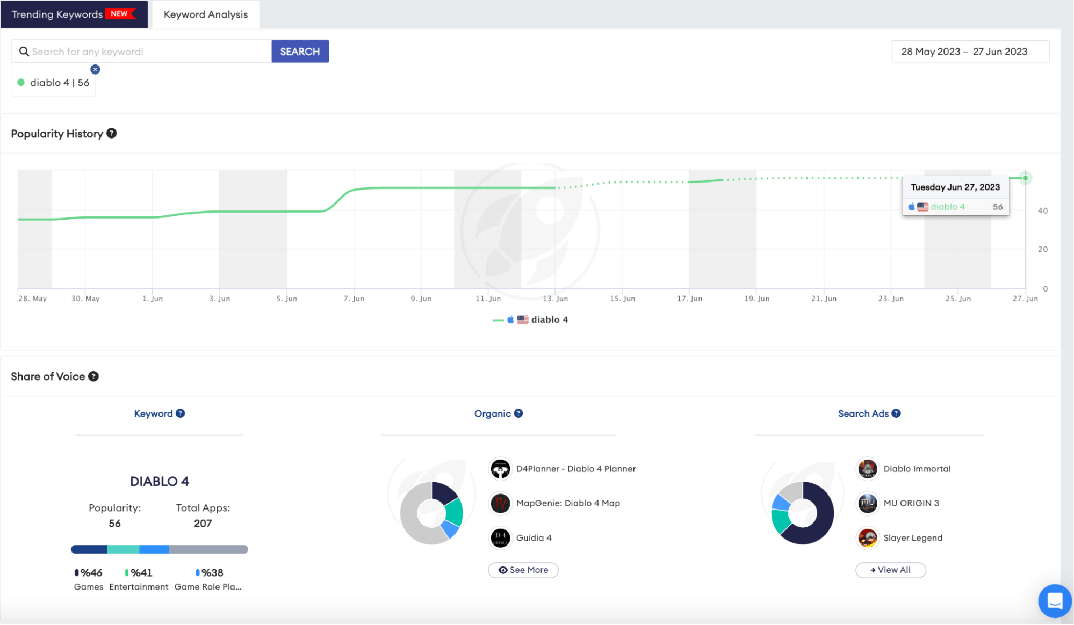The width and height of the screenshot is (1074, 625).
Task: Click the Total Apps value 207
Action: pyautogui.click(x=203, y=523)
